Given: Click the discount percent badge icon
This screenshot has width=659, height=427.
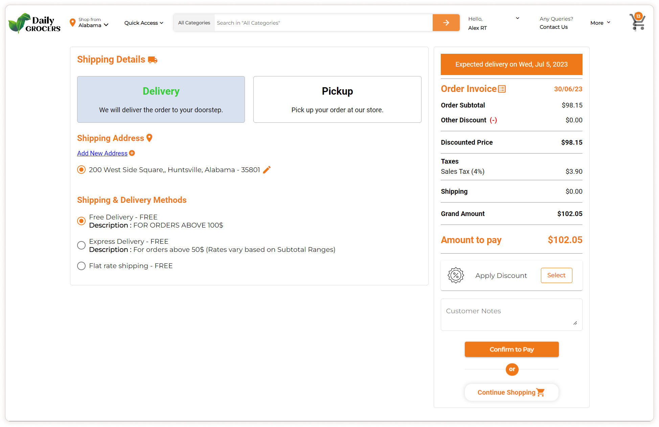Looking at the screenshot, I should (x=456, y=275).
